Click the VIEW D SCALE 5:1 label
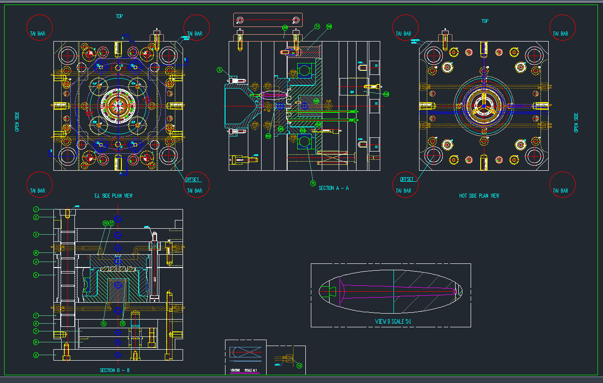Viewport: 603px width, 383px height. click(x=390, y=321)
